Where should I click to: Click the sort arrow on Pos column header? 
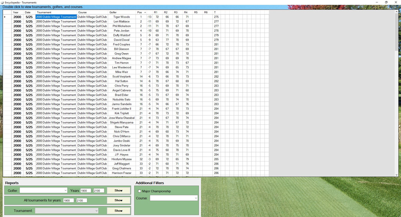[145, 13]
